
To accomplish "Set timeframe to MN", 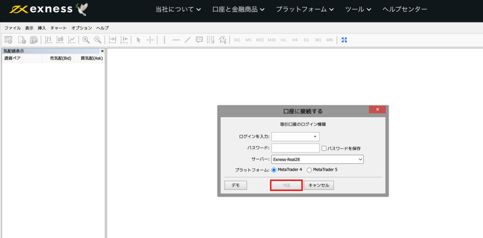I will (330, 40).
